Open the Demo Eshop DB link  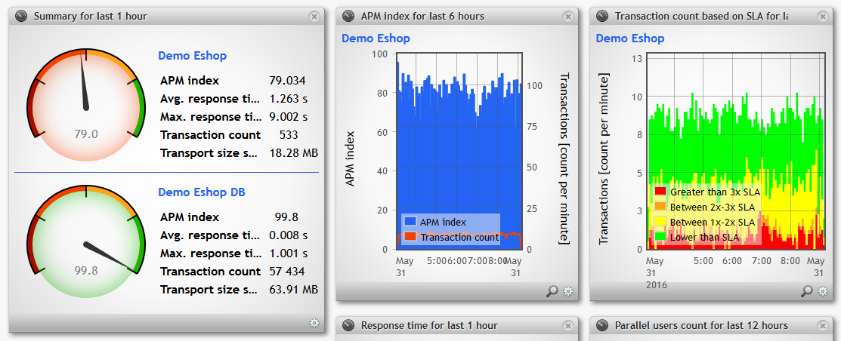201,192
